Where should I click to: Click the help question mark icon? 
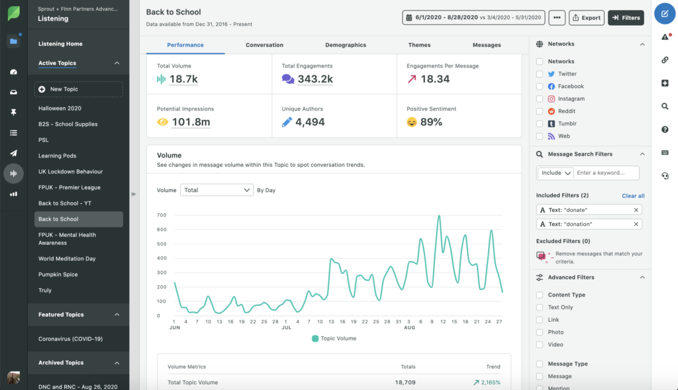point(665,130)
